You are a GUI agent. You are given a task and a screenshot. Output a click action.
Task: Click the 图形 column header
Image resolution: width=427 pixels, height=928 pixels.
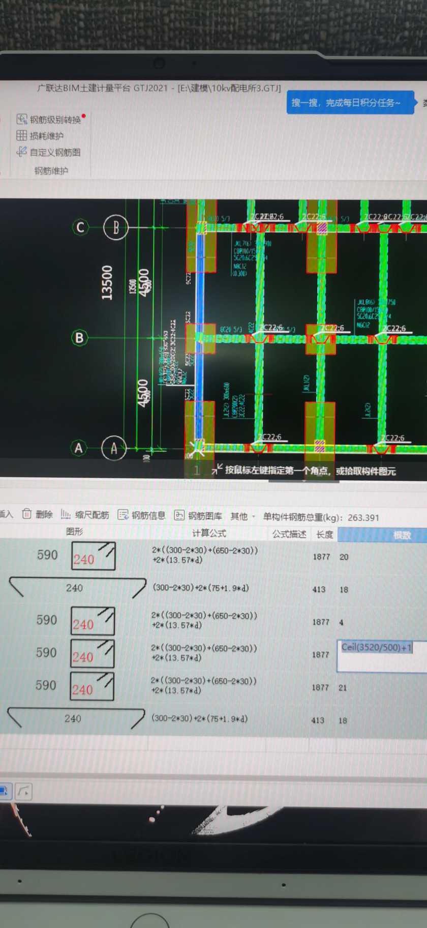(74, 531)
